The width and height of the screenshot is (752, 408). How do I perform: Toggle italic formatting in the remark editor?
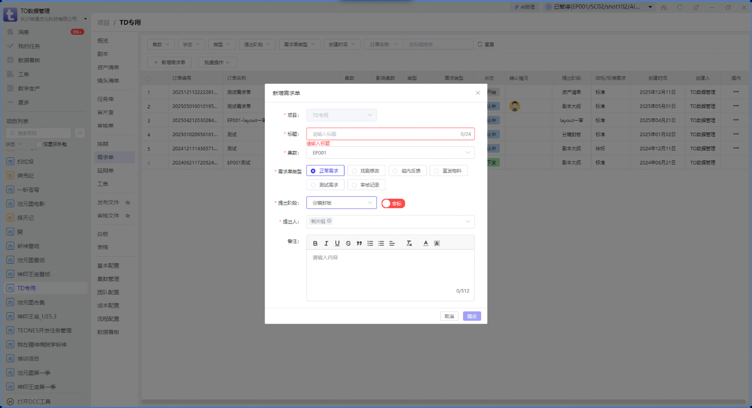coord(326,243)
